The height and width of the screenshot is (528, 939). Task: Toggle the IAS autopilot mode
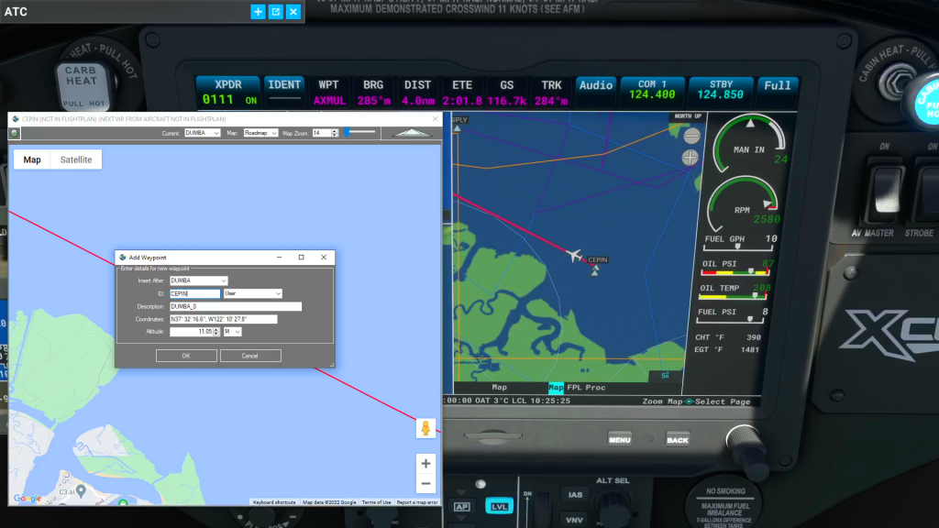tap(575, 494)
